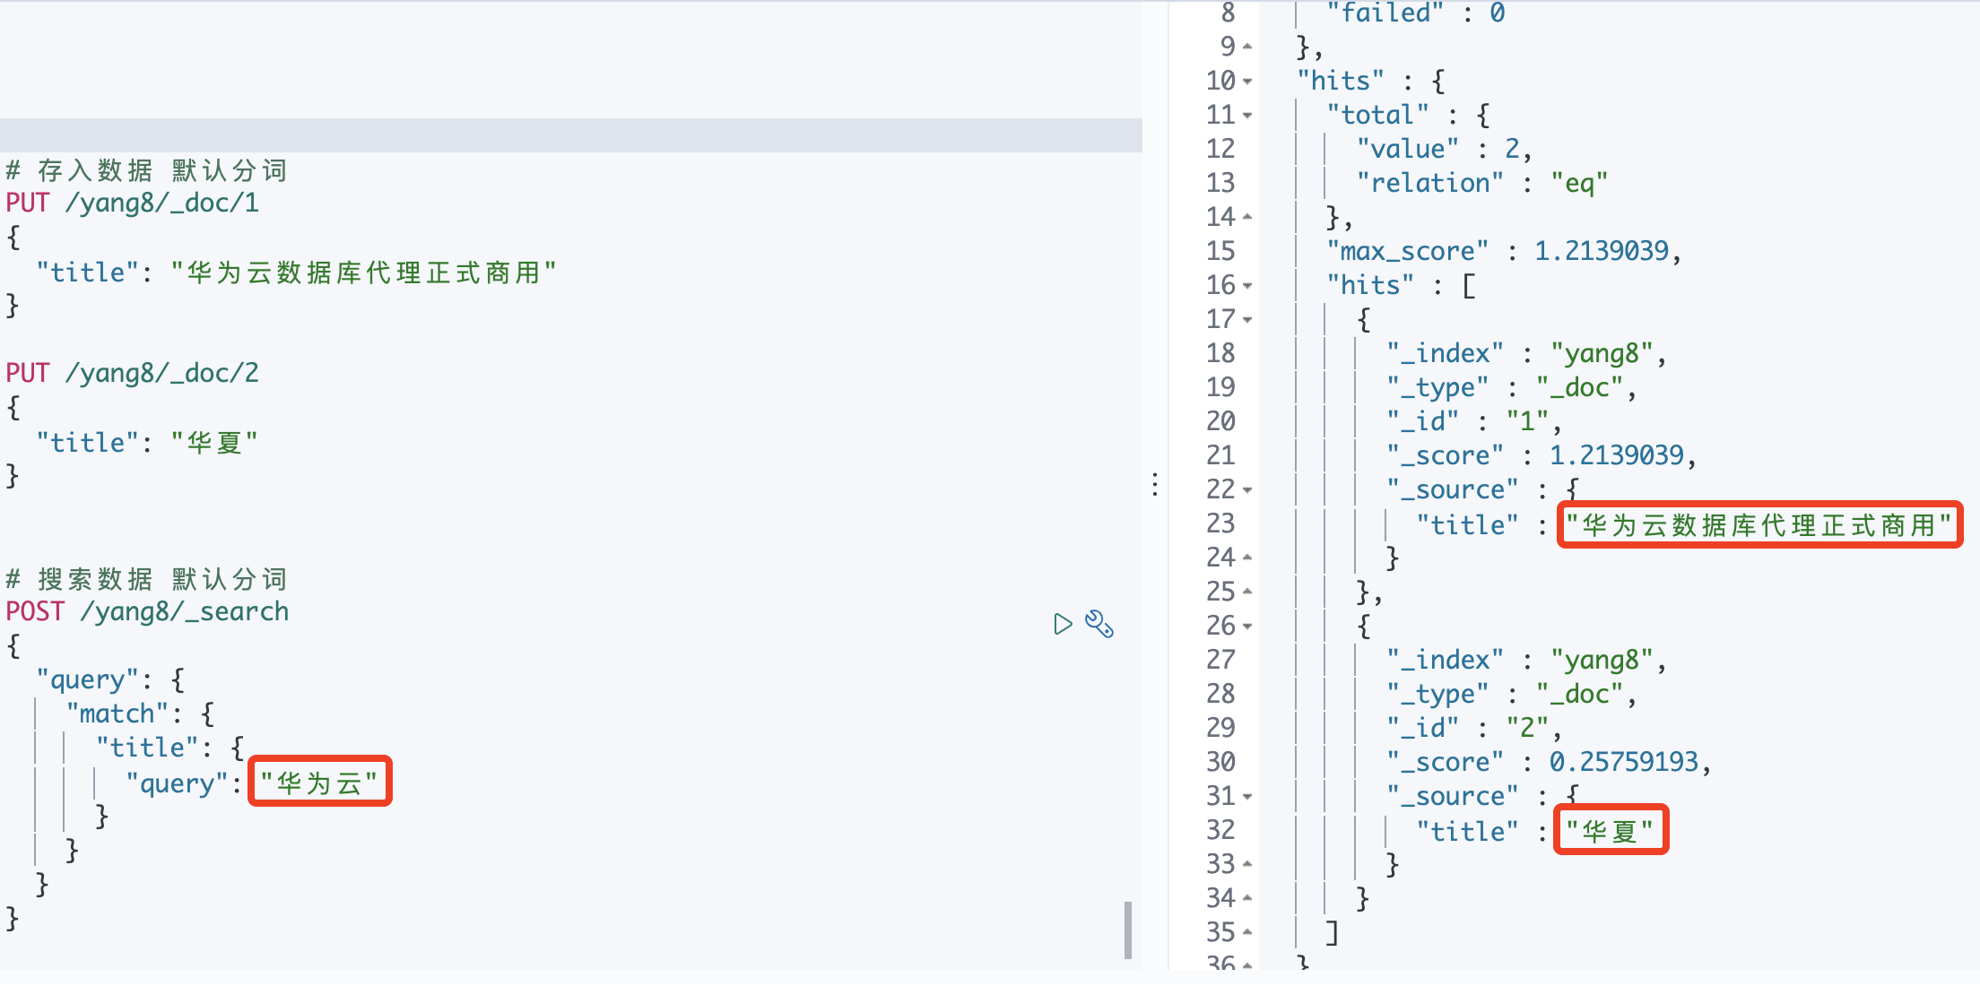Fold the first hit object at line 17

point(1247,320)
